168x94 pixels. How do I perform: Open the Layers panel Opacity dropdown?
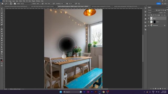coord(167,13)
